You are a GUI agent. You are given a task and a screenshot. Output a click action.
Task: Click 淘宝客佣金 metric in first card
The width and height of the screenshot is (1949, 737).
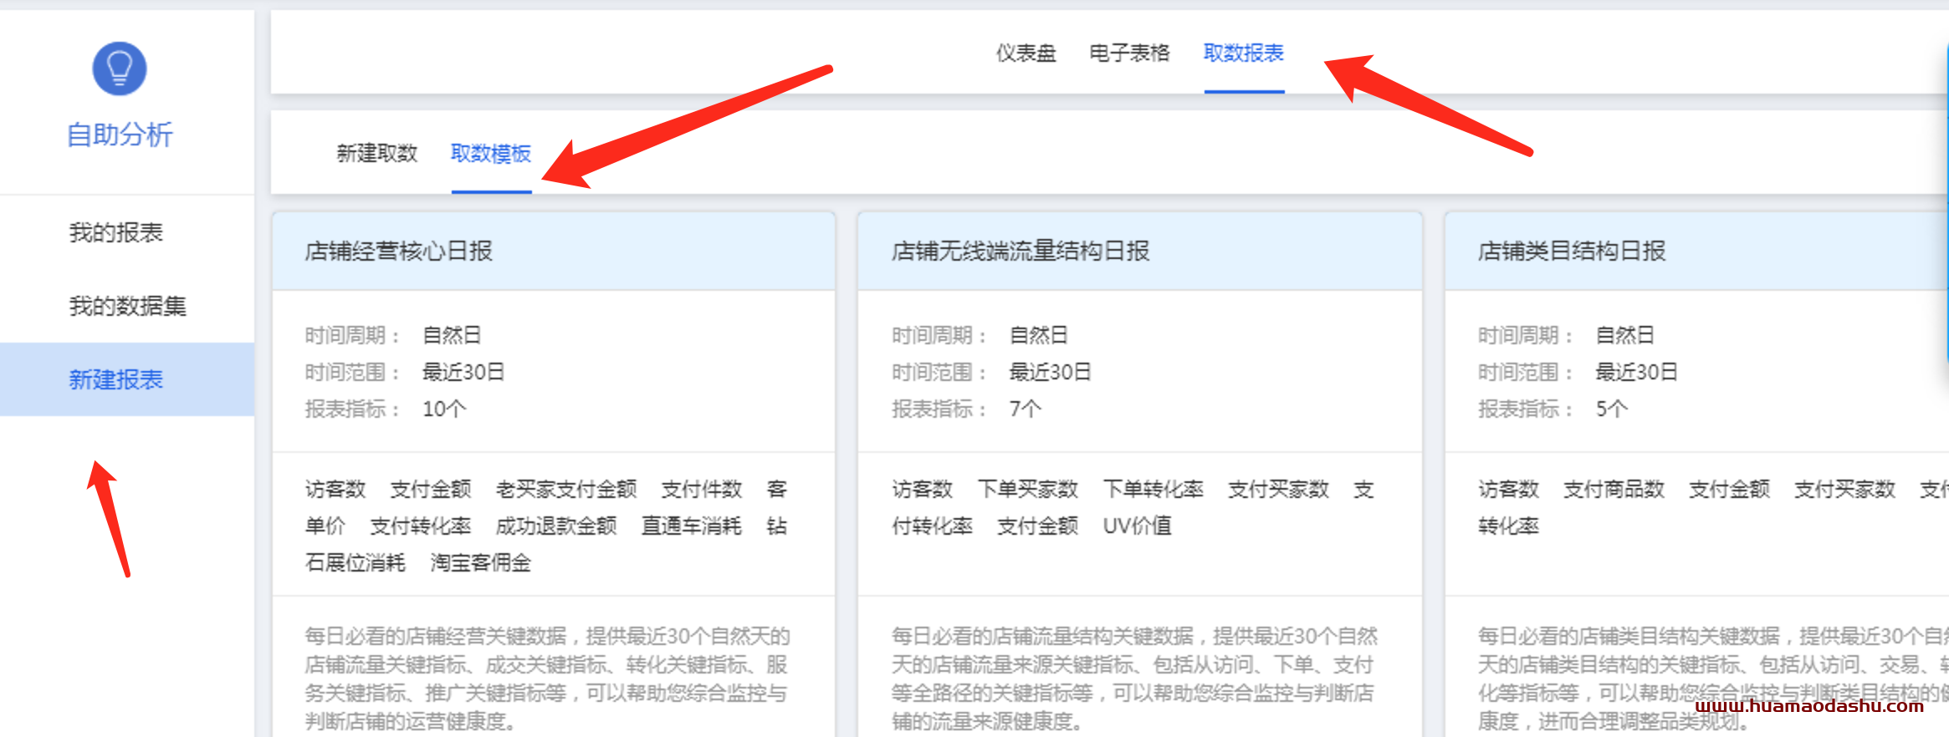480,562
